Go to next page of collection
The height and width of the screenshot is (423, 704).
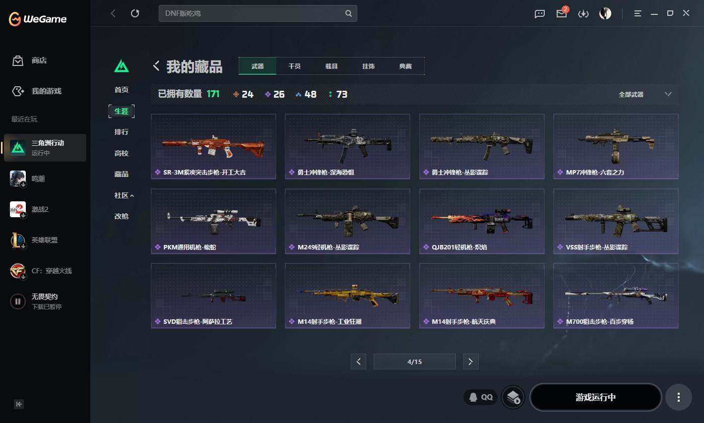tap(470, 362)
